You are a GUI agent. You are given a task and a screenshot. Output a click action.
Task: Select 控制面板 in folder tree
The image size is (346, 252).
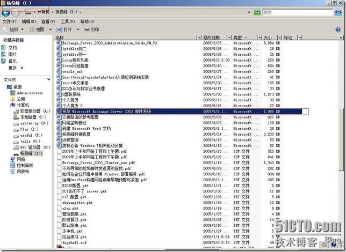pyautogui.click(x=25, y=165)
